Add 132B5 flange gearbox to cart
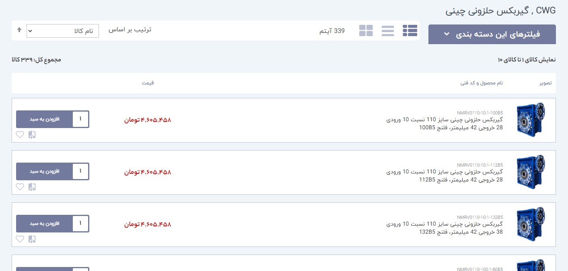This screenshot has width=568, height=271. (44, 224)
